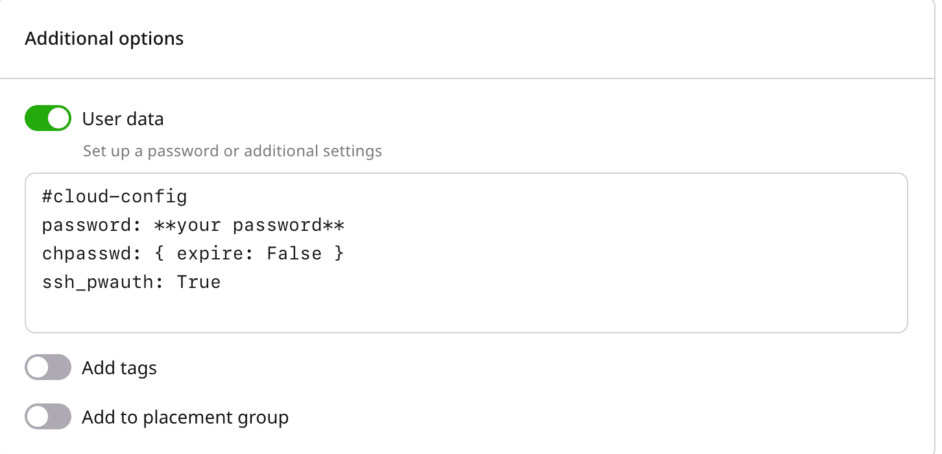Click the "User data" label text
The image size is (942, 454).
tap(123, 119)
